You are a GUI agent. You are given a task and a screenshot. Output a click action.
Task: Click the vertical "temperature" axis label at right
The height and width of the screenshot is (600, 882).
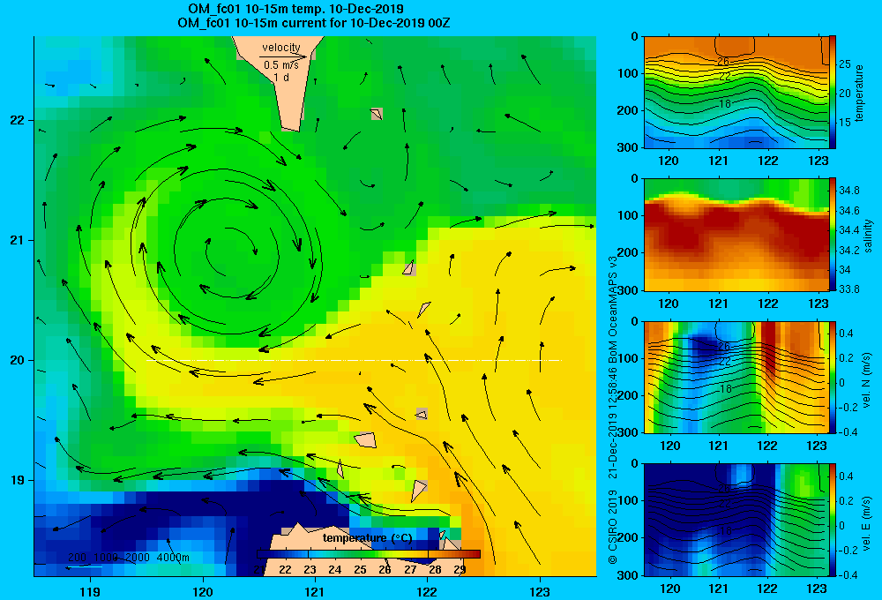click(859, 93)
